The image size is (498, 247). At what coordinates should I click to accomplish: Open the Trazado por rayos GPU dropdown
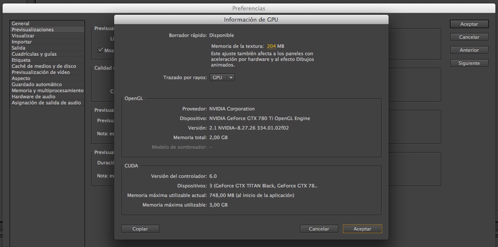point(222,77)
